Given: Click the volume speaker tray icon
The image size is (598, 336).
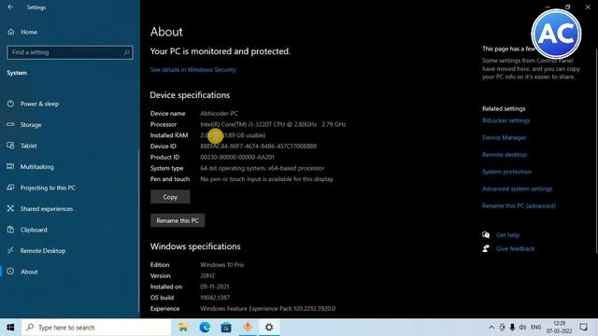Looking at the screenshot, I should [x=522, y=328].
